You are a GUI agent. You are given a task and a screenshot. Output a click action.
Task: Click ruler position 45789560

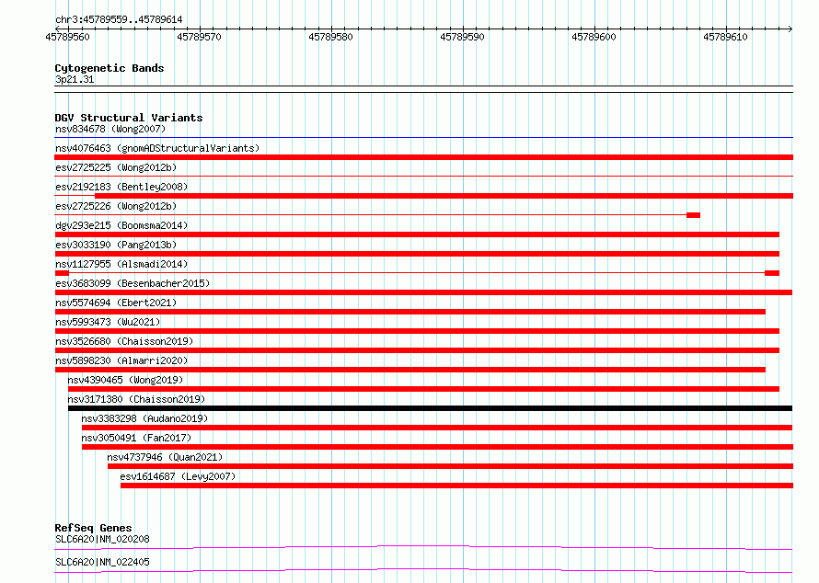coord(67,37)
